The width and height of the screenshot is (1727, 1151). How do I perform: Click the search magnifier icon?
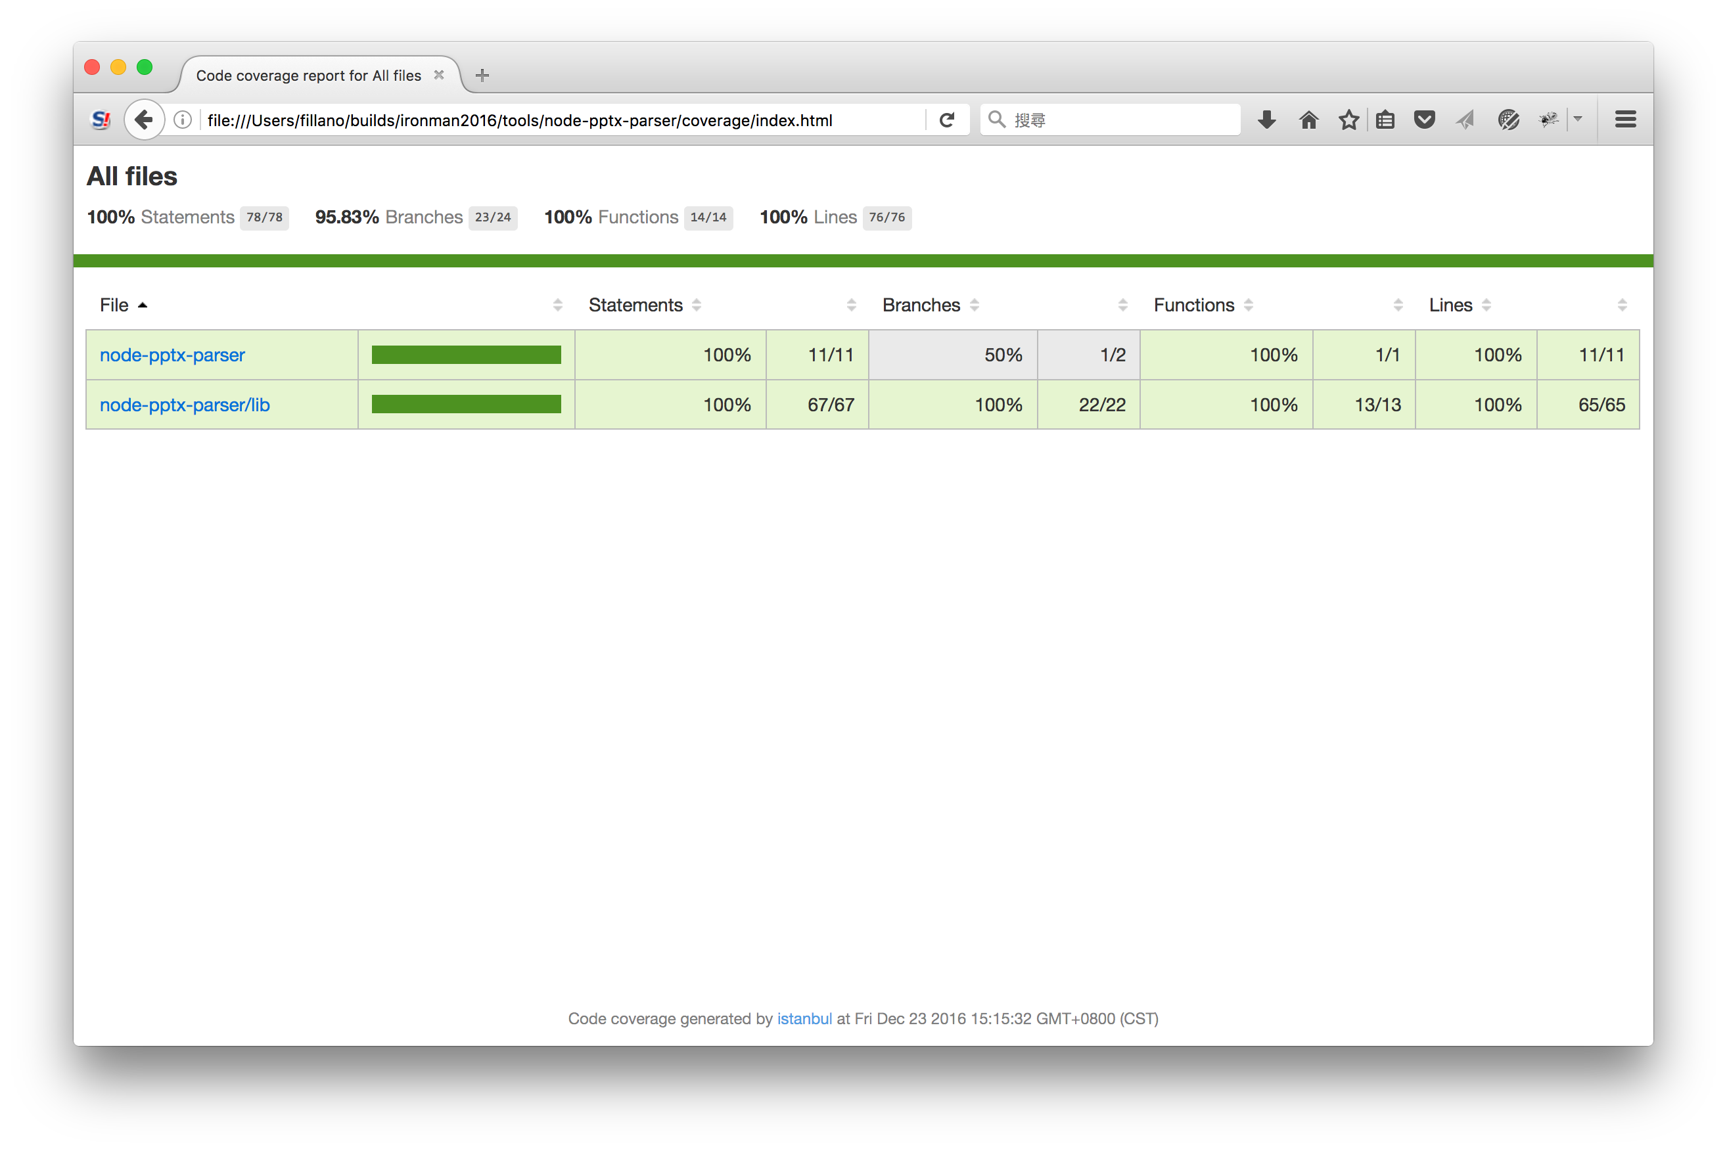[996, 120]
